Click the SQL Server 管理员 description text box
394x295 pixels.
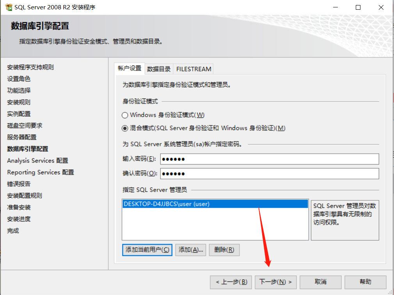click(x=345, y=220)
